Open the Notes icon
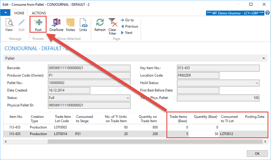Image resolution: width=271 pixels, height=160 pixels. [x=70, y=23]
